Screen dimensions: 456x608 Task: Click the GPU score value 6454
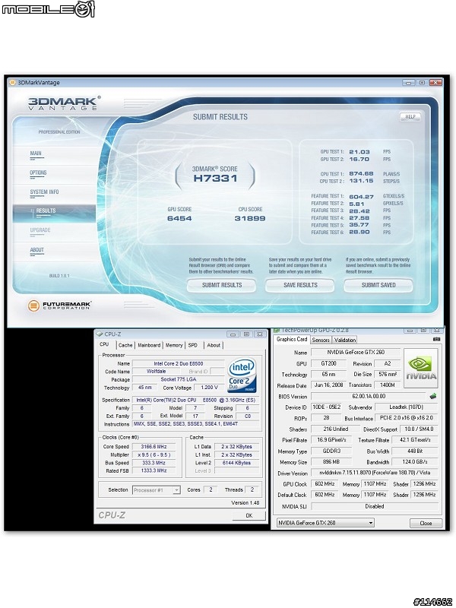click(179, 218)
